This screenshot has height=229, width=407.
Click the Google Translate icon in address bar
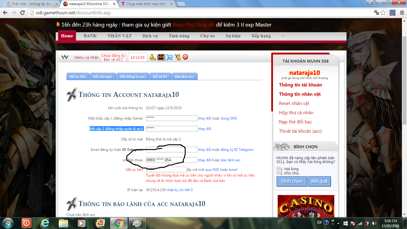pos(377,13)
